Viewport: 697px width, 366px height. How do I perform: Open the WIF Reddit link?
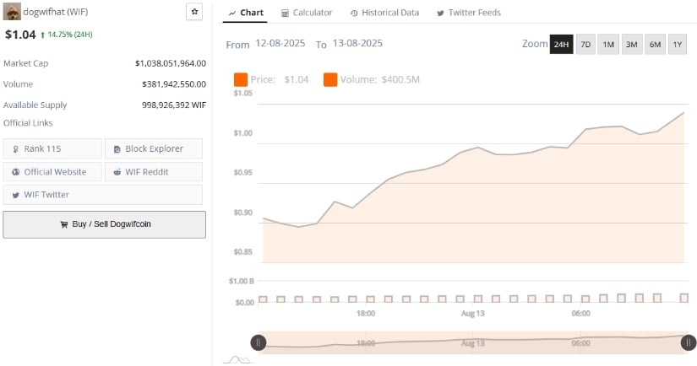[x=154, y=172]
